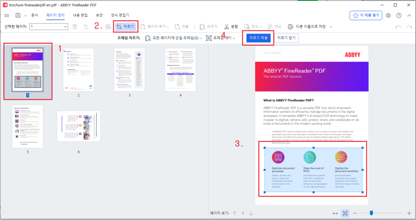Click the 개선 enhance wand tool
The image size is (416, 220).
(x=274, y=27)
